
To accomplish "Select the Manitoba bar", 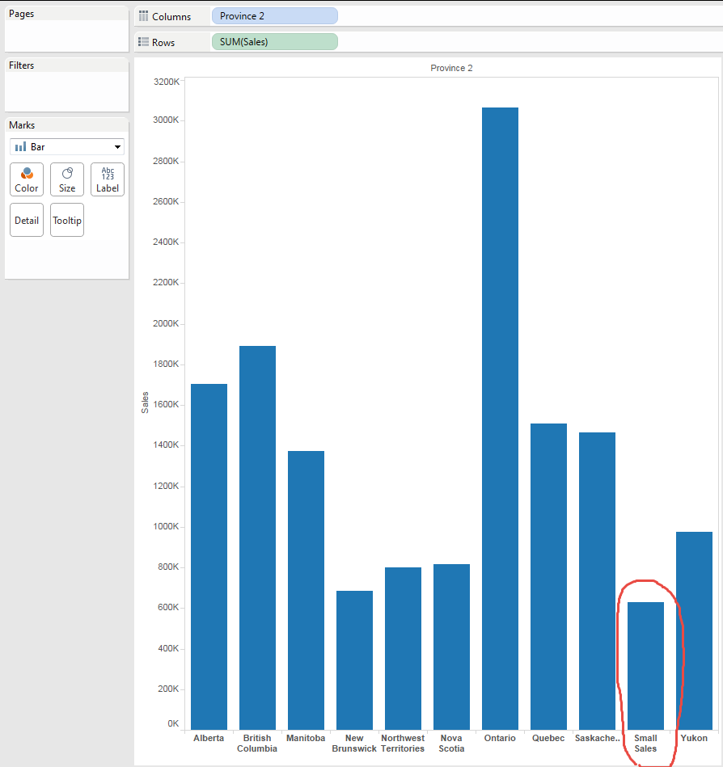I will (x=306, y=591).
